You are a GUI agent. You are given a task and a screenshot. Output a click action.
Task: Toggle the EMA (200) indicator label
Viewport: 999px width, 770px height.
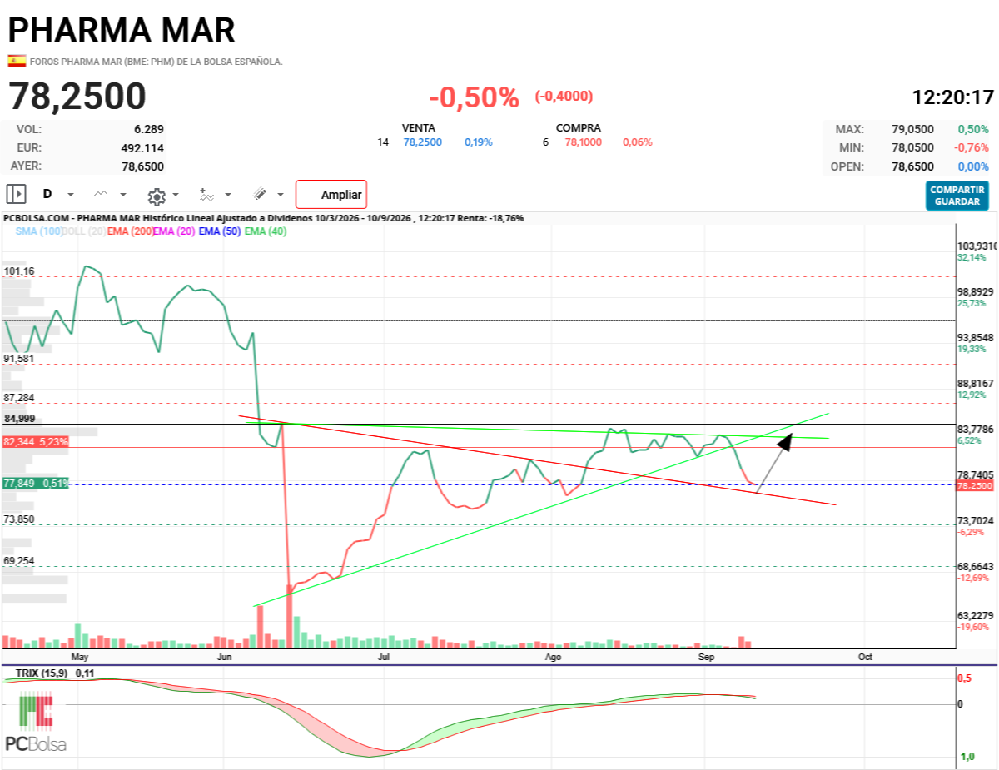pos(130,231)
